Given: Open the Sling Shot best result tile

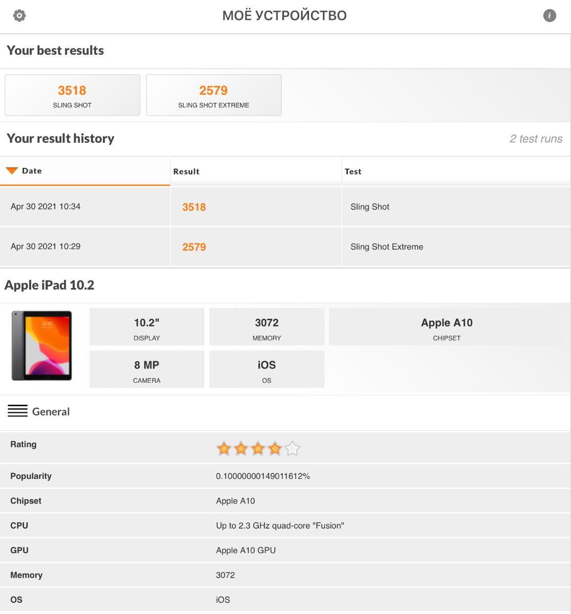Looking at the screenshot, I should [x=72, y=95].
